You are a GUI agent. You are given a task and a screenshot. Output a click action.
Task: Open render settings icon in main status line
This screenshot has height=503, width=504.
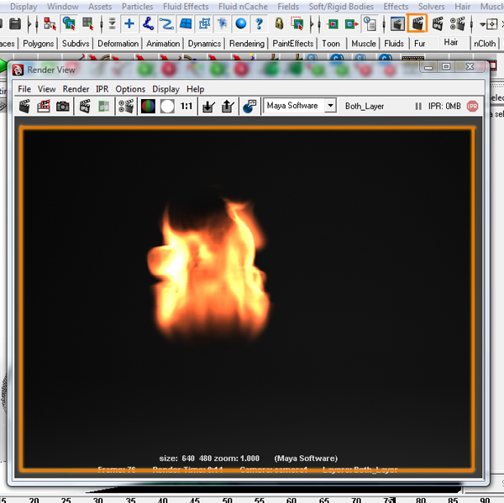tap(458, 24)
